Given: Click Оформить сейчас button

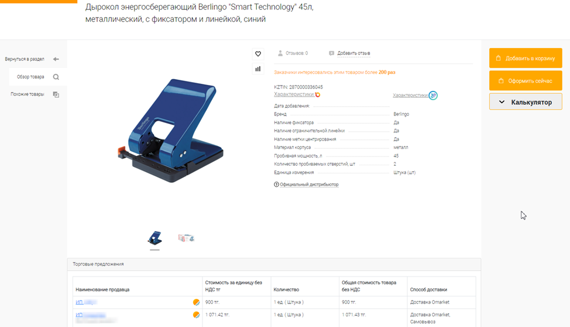Looking at the screenshot, I should [526, 81].
